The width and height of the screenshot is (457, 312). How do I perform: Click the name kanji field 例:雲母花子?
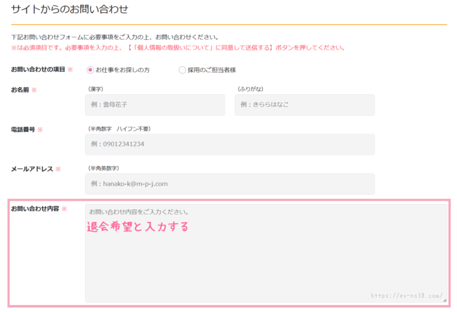coord(155,105)
